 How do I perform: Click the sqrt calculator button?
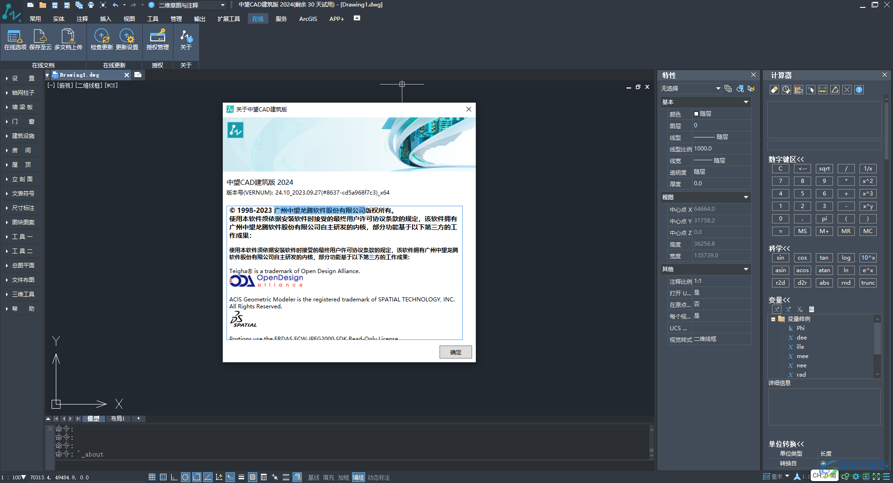tap(824, 169)
